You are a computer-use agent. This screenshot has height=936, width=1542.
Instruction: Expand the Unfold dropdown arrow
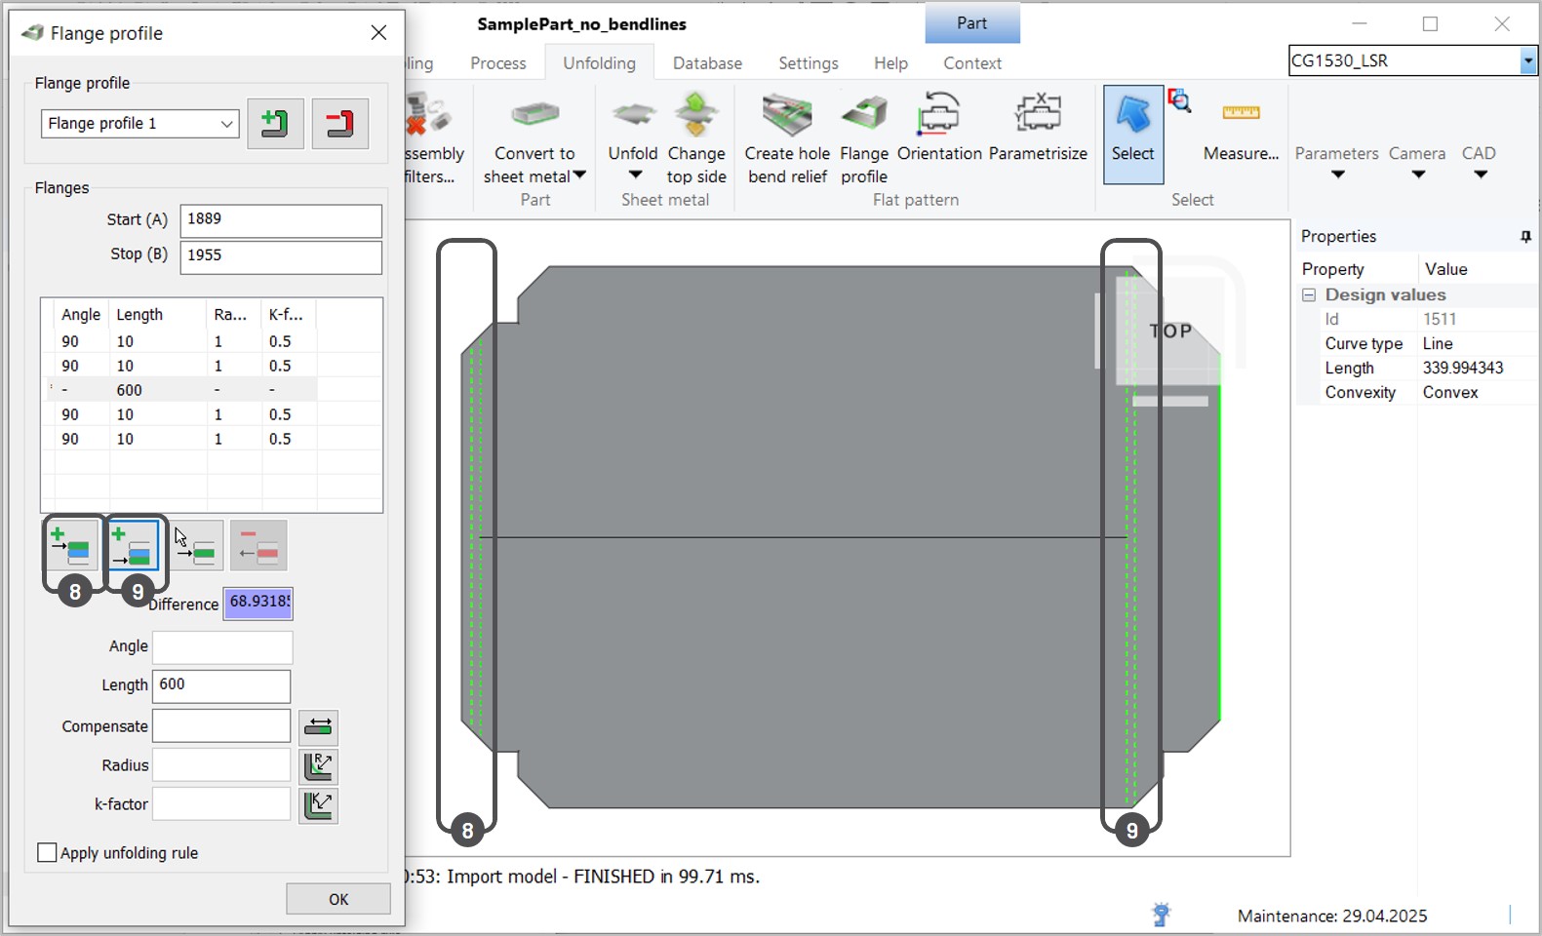coord(635,175)
